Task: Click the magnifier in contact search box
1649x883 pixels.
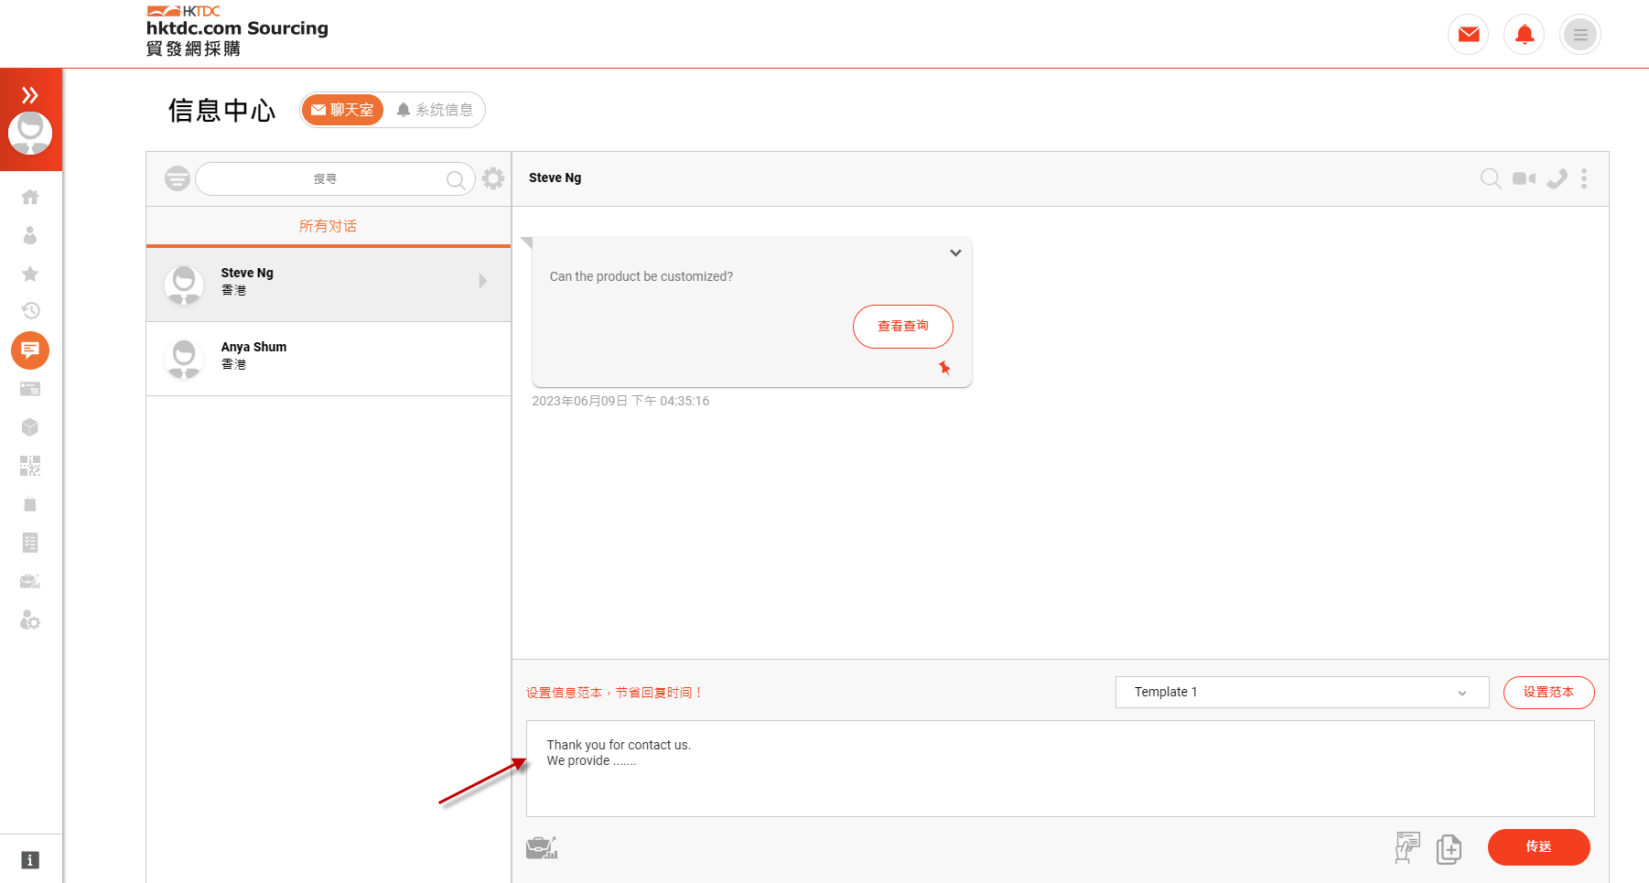Action: point(456,179)
